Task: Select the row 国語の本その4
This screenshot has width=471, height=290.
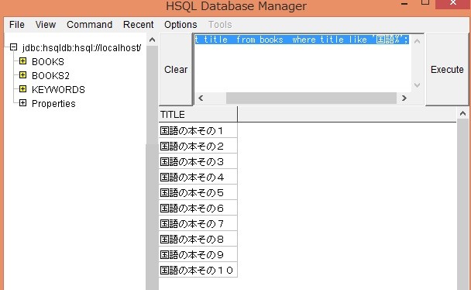Action: pyautogui.click(x=198, y=177)
